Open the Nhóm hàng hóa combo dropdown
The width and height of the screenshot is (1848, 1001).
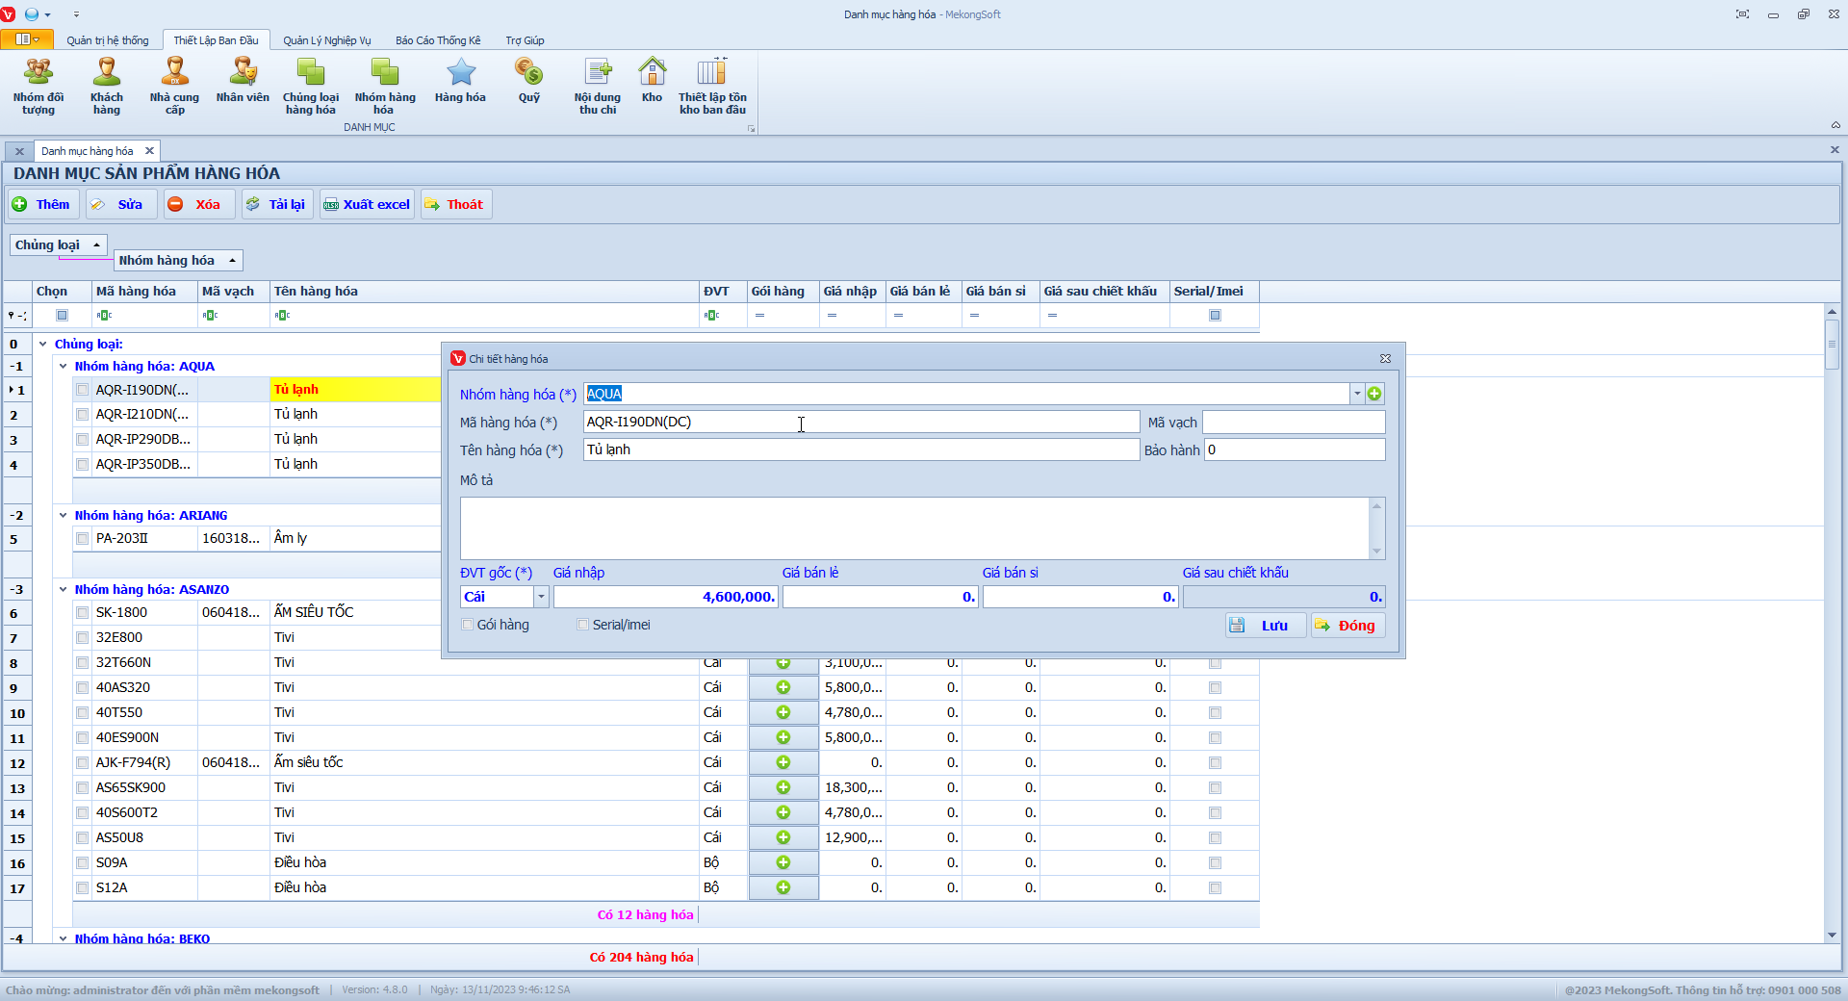[x=1357, y=394]
